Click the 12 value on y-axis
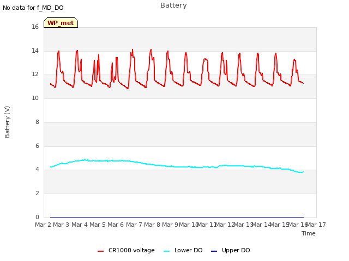 (35, 74)
